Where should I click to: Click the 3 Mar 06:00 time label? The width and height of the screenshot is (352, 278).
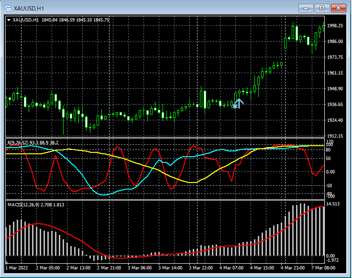click(x=140, y=267)
